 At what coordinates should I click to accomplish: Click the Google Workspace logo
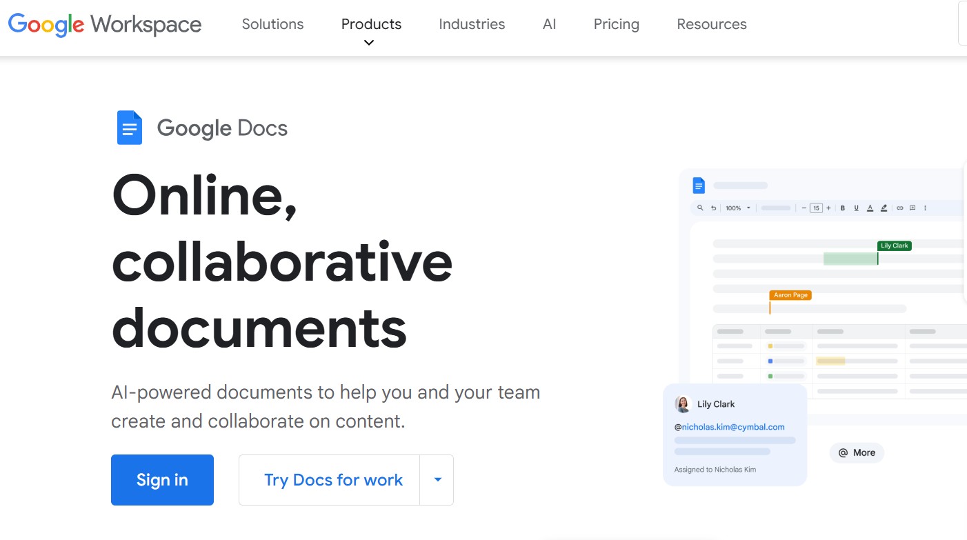(105, 24)
